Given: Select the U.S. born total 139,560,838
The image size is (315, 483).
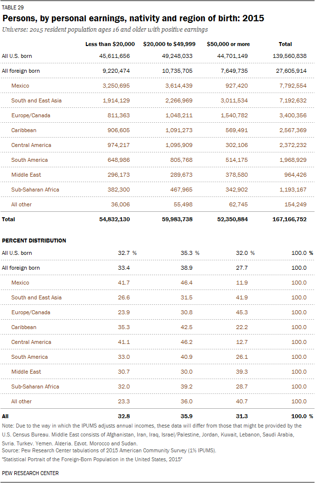Looking at the screenshot, I should point(289,56).
